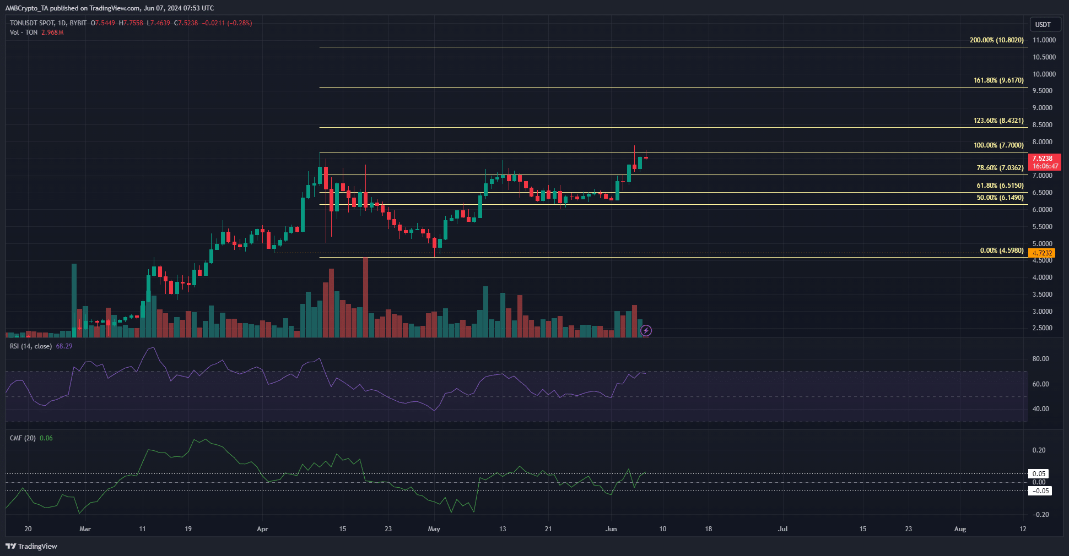The height and width of the screenshot is (556, 1069).
Task: Click the CMF (20) indicator label
Action: 23,438
